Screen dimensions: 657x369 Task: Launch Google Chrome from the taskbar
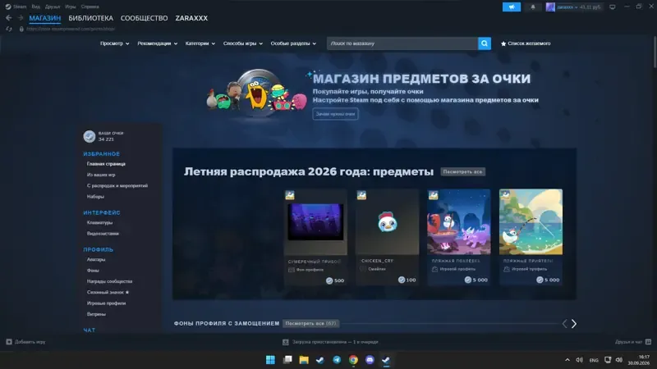point(353,360)
